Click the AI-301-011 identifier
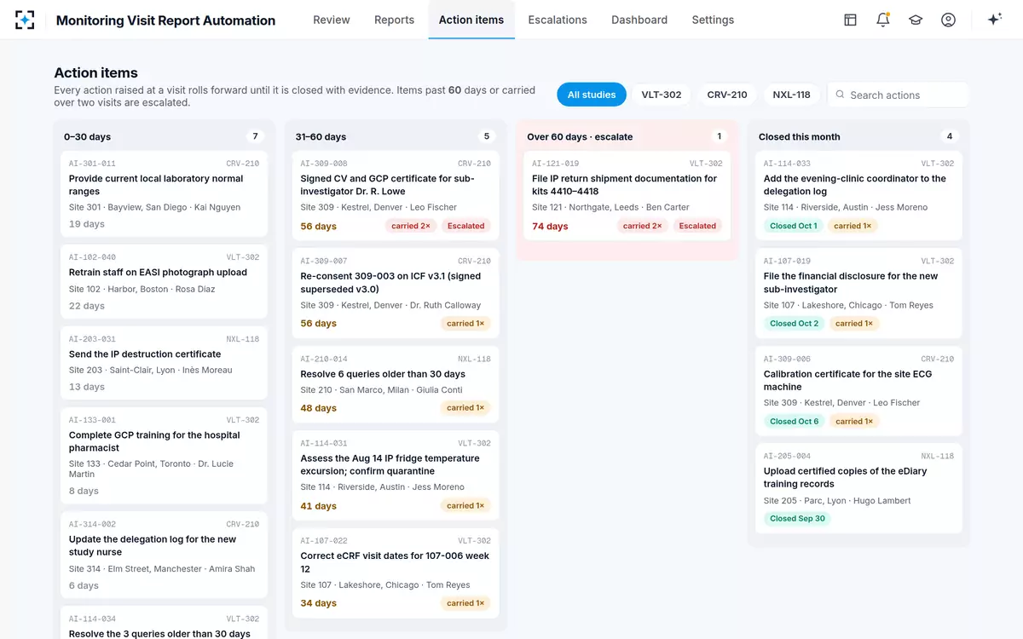1023x639 pixels. click(x=92, y=164)
